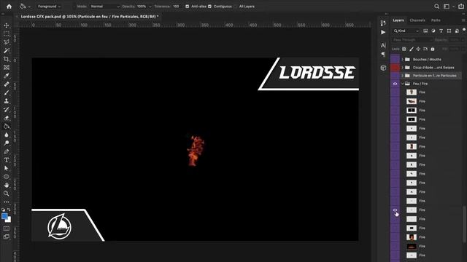This screenshot has height=262, width=467.
Task: Select the Healing Brush tool
Action: 7,84
